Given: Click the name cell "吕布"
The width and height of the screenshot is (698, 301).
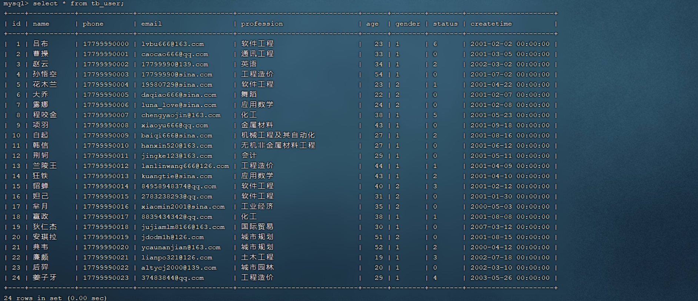Looking at the screenshot, I should click(x=40, y=44).
